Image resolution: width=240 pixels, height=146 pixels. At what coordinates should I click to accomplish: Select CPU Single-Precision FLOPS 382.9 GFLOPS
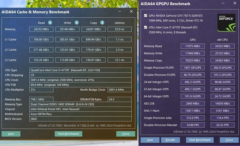click(x=223, y=68)
